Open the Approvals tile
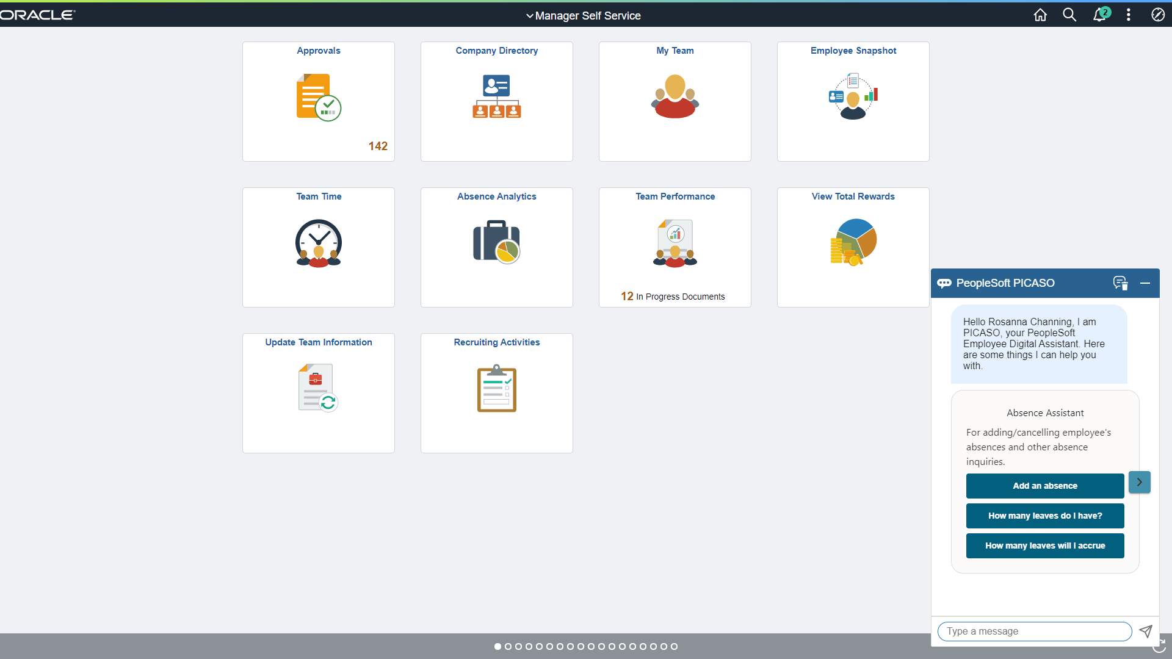The height and width of the screenshot is (659, 1172). [x=318, y=101]
